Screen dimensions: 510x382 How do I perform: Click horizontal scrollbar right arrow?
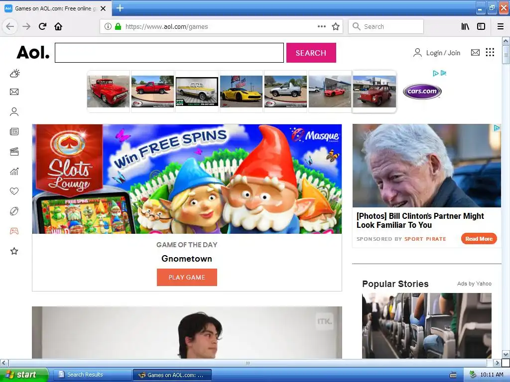tap(497, 363)
